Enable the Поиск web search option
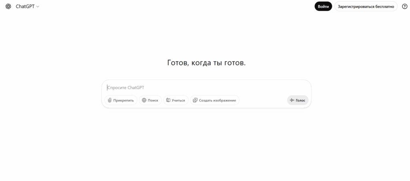410x181 pixels. 150,100
